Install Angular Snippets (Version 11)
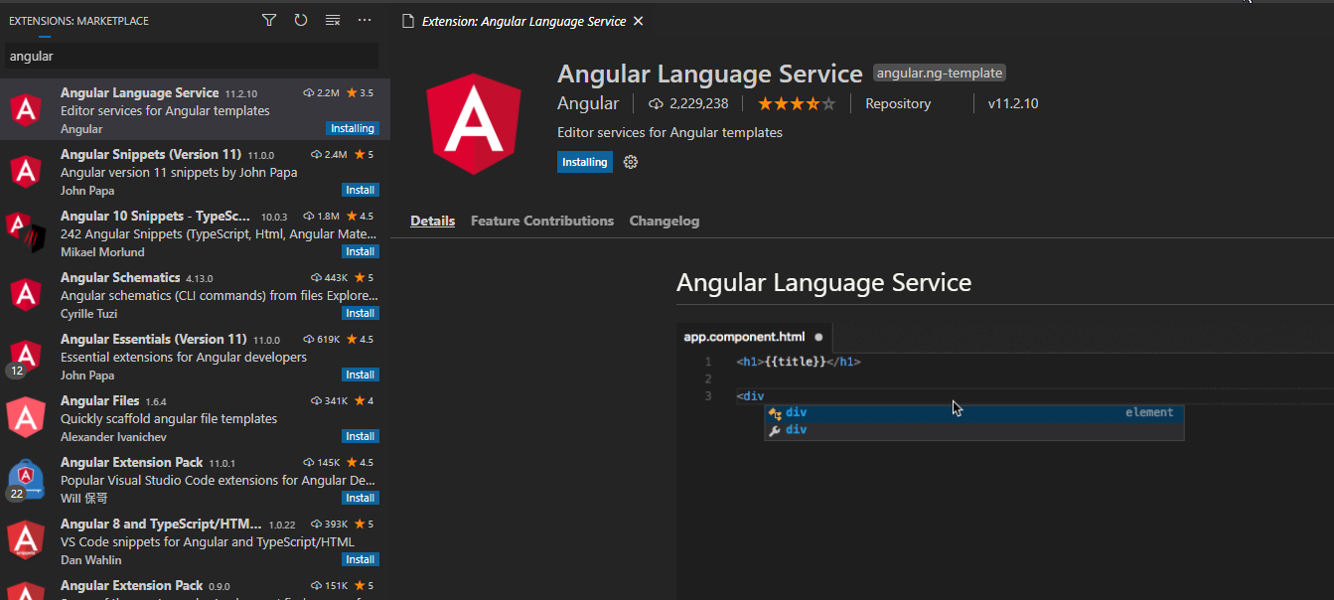The width and height of the screenshot is (1334, 600). pos(360,189)
